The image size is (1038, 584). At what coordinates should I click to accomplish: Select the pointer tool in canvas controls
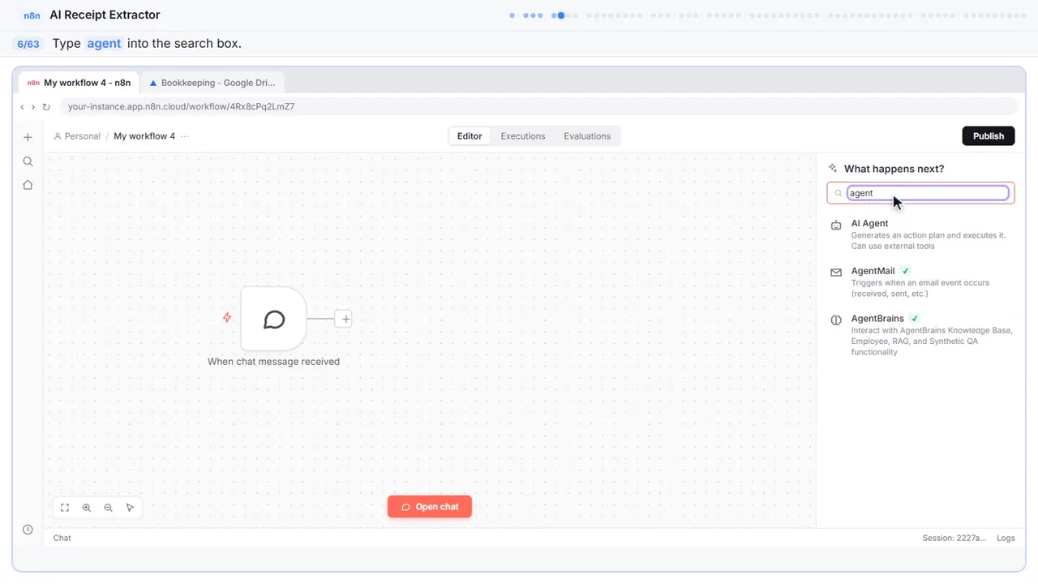[131, 508]
